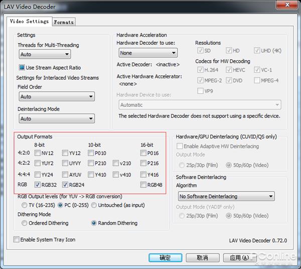301x269 pixels.
Task: Expand the Deinterlacing Mode dropdown
Action: (57, 118)
